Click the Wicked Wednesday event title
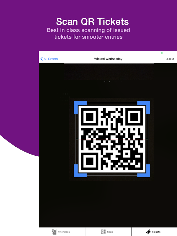This screenshot has width=177, height=236. [x=108, y=59]
